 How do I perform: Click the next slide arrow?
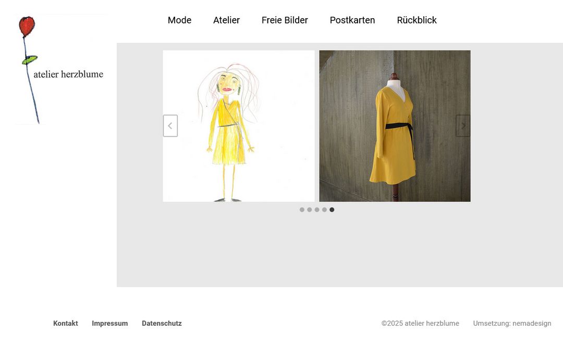[463, 125]
